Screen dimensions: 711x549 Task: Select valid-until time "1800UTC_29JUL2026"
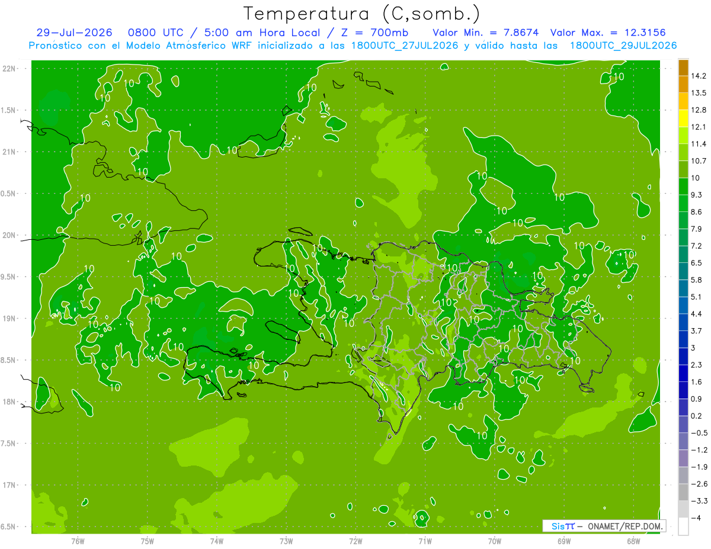[623, 46]
